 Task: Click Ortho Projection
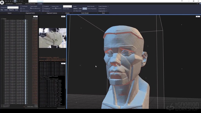click(92, 9)
